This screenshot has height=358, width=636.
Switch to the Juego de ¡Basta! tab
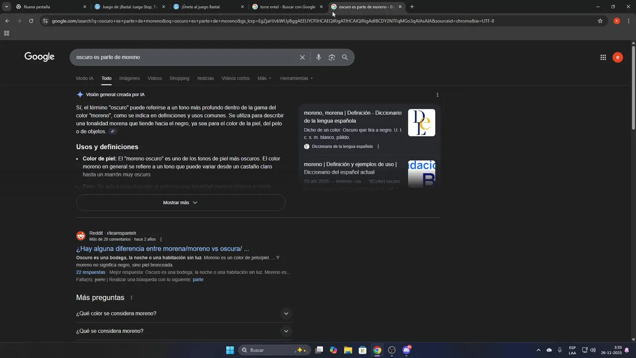(x=130, y=7)
